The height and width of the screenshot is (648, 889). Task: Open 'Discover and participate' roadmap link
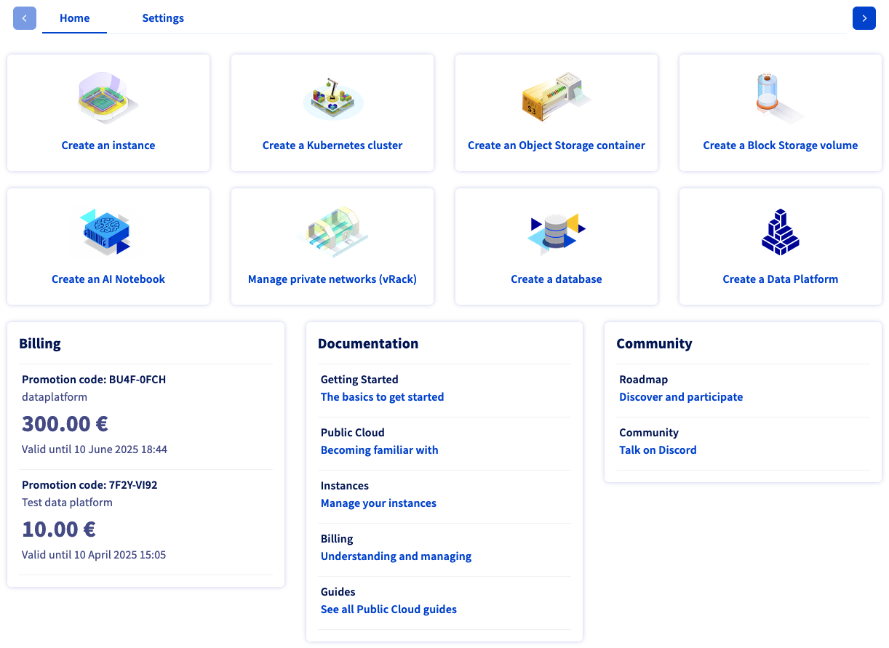click(x=681, y=396)
